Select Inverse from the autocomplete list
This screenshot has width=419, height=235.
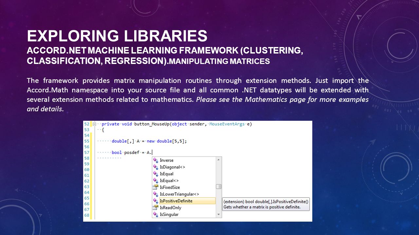[x=167, y=160]
